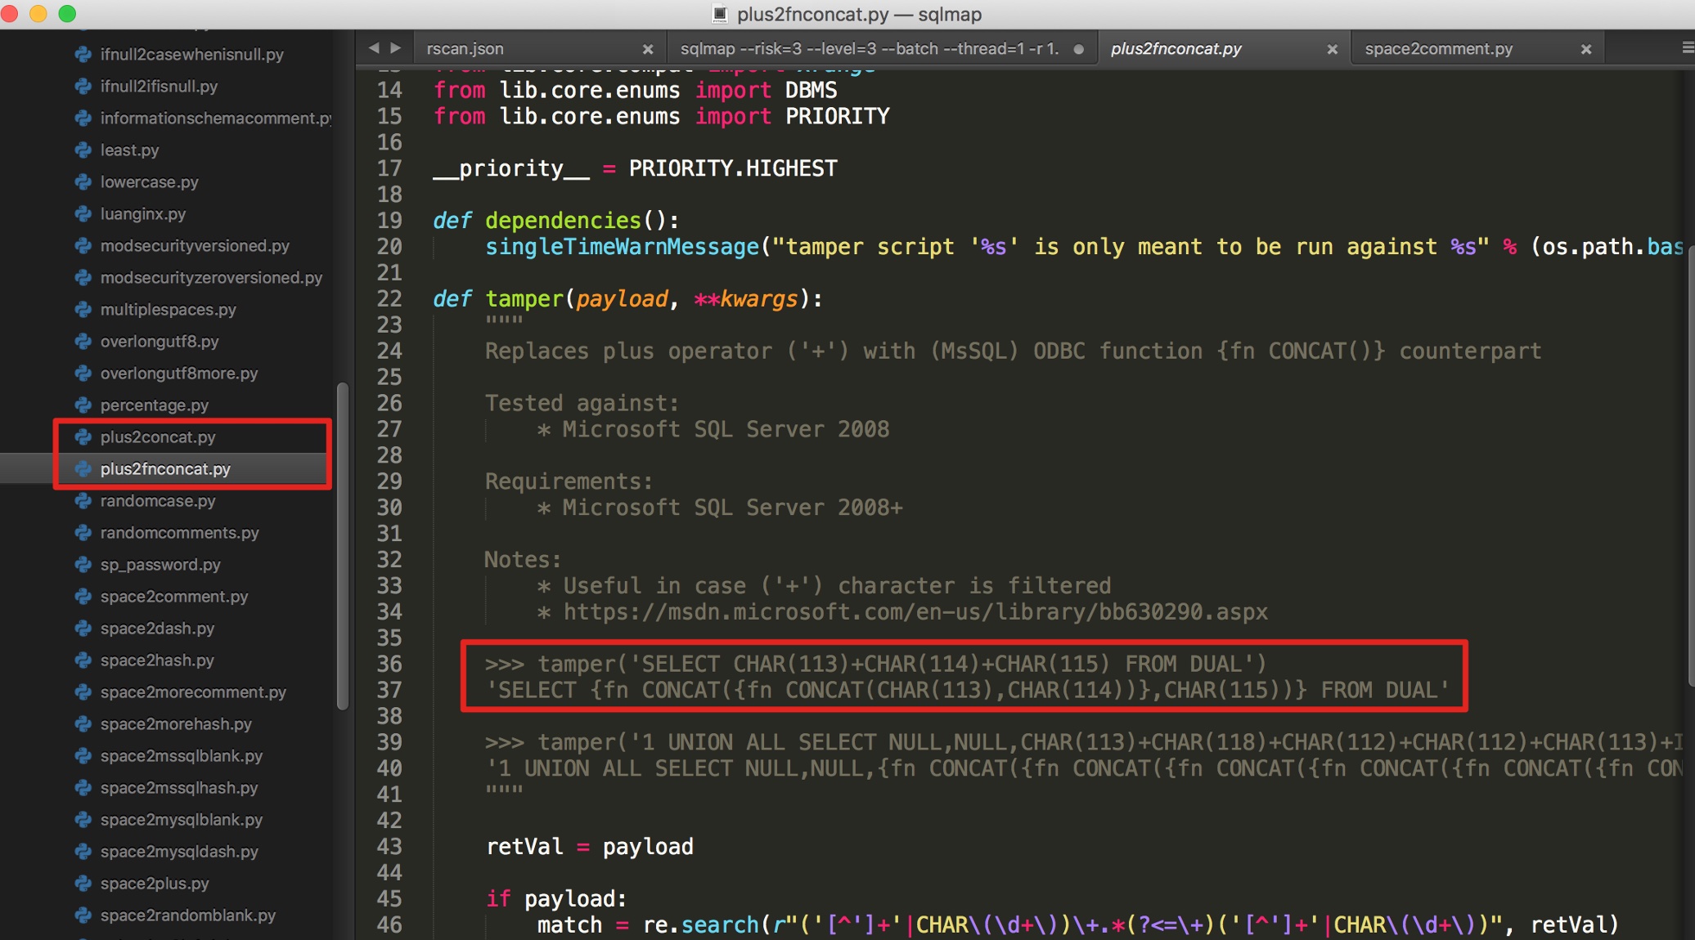
Task: Go to next tab with right arrow
Action: click(x=396, y=48)
